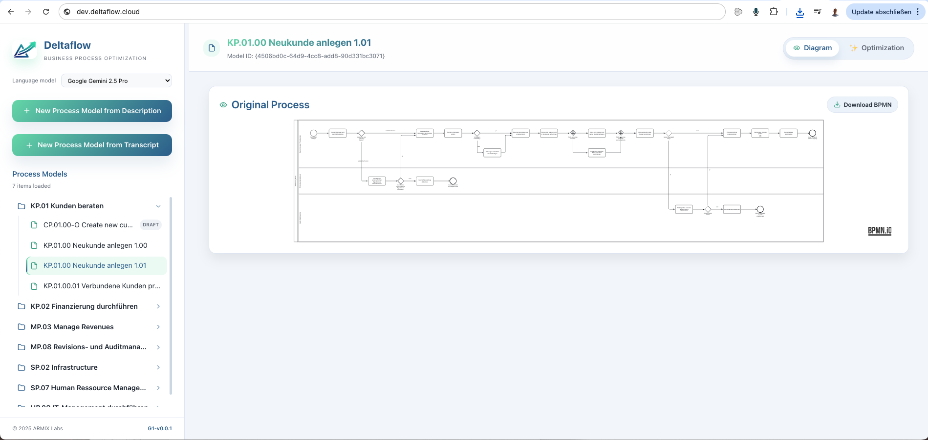Screen dimensions: 928x440
Task: Click the Download BPMN button
Action: pos(862,104)
